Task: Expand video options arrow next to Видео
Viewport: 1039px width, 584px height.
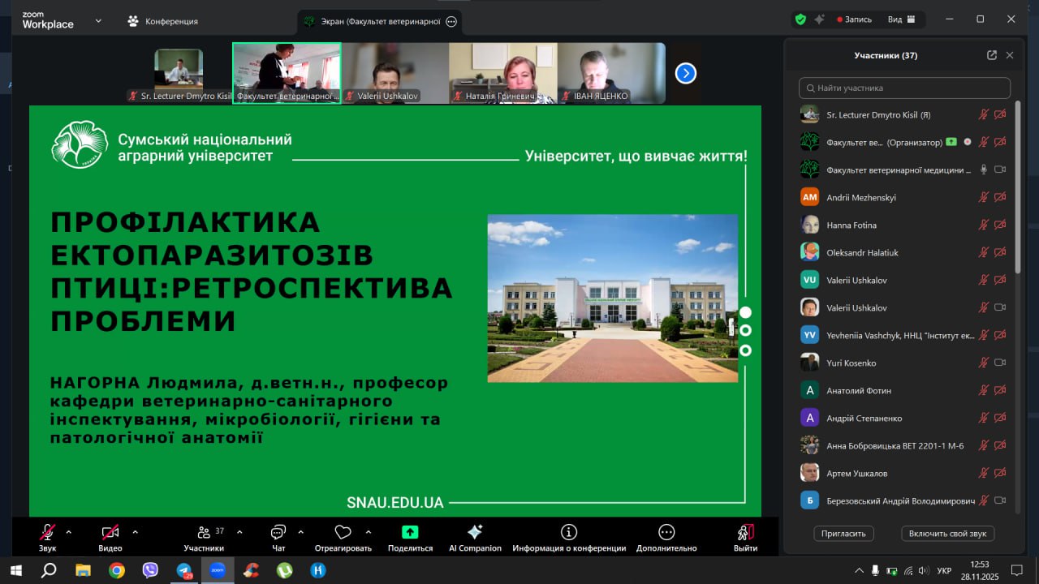Action: pos(135,532)
